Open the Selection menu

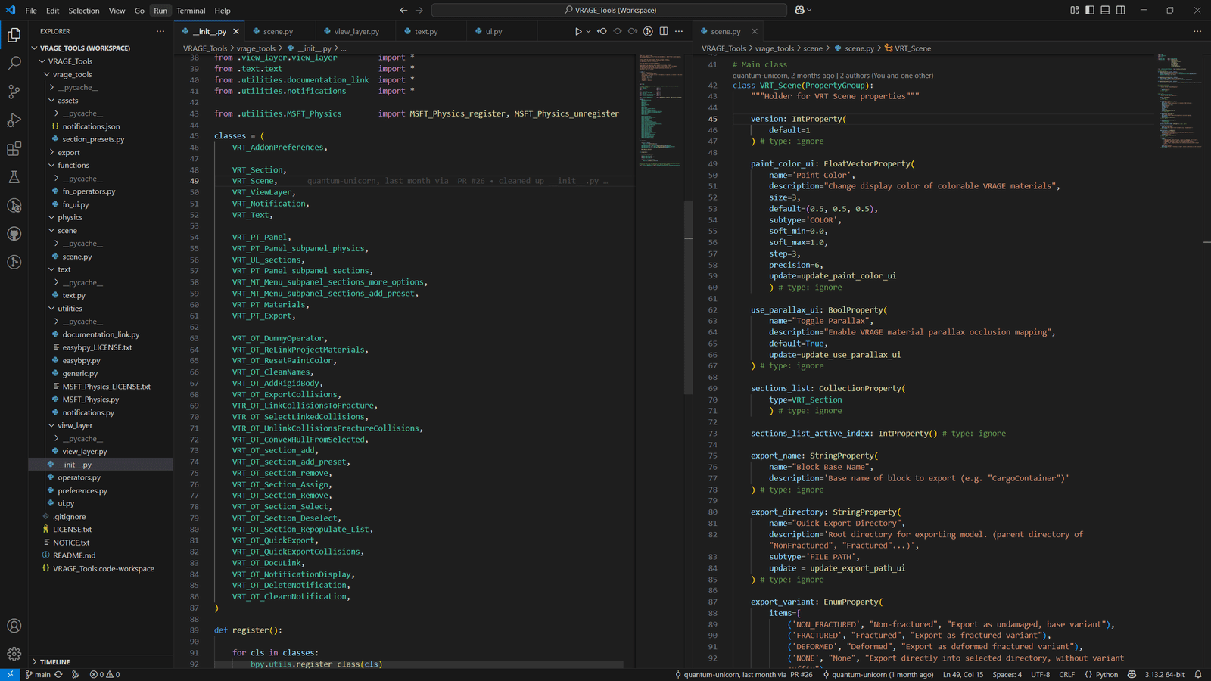pyautogui.click(x=84, y=11)
